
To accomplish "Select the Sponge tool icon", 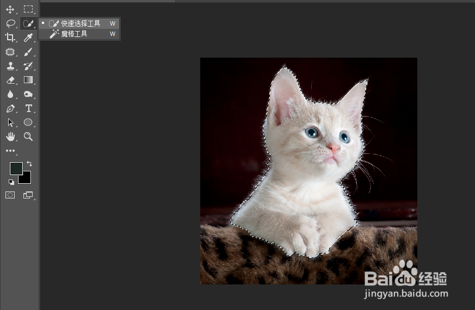I will pyautogui.click(x=28, y=94).
